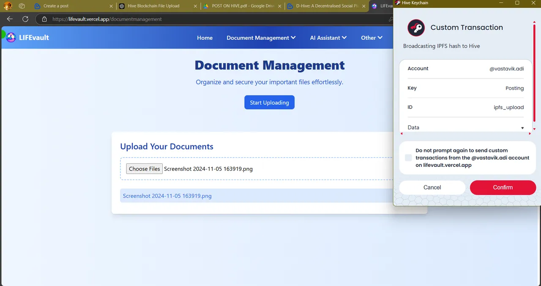Click the scroll-left arrow in Keychain popup
This screenshot has height=286, width=541.
pos(402,133)
